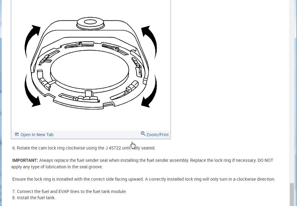Open the diagram via Open In New Tab link
The width and height of the screenshot is (297, 206).
tap(37, 135)
